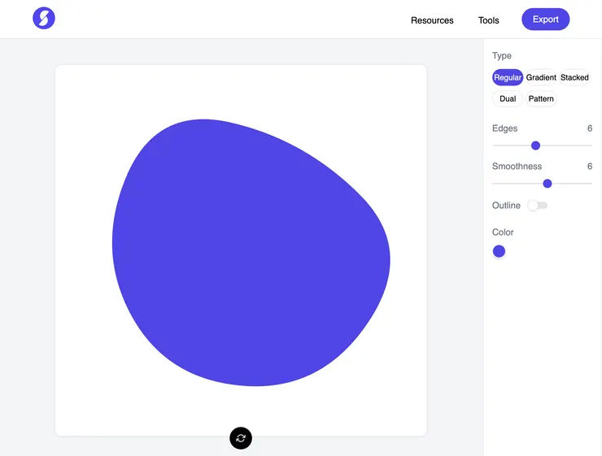This screenshot has height=456, width=602.
Task: Open the Resources menu
Action: pyautogui.click(x=432, y=20)
